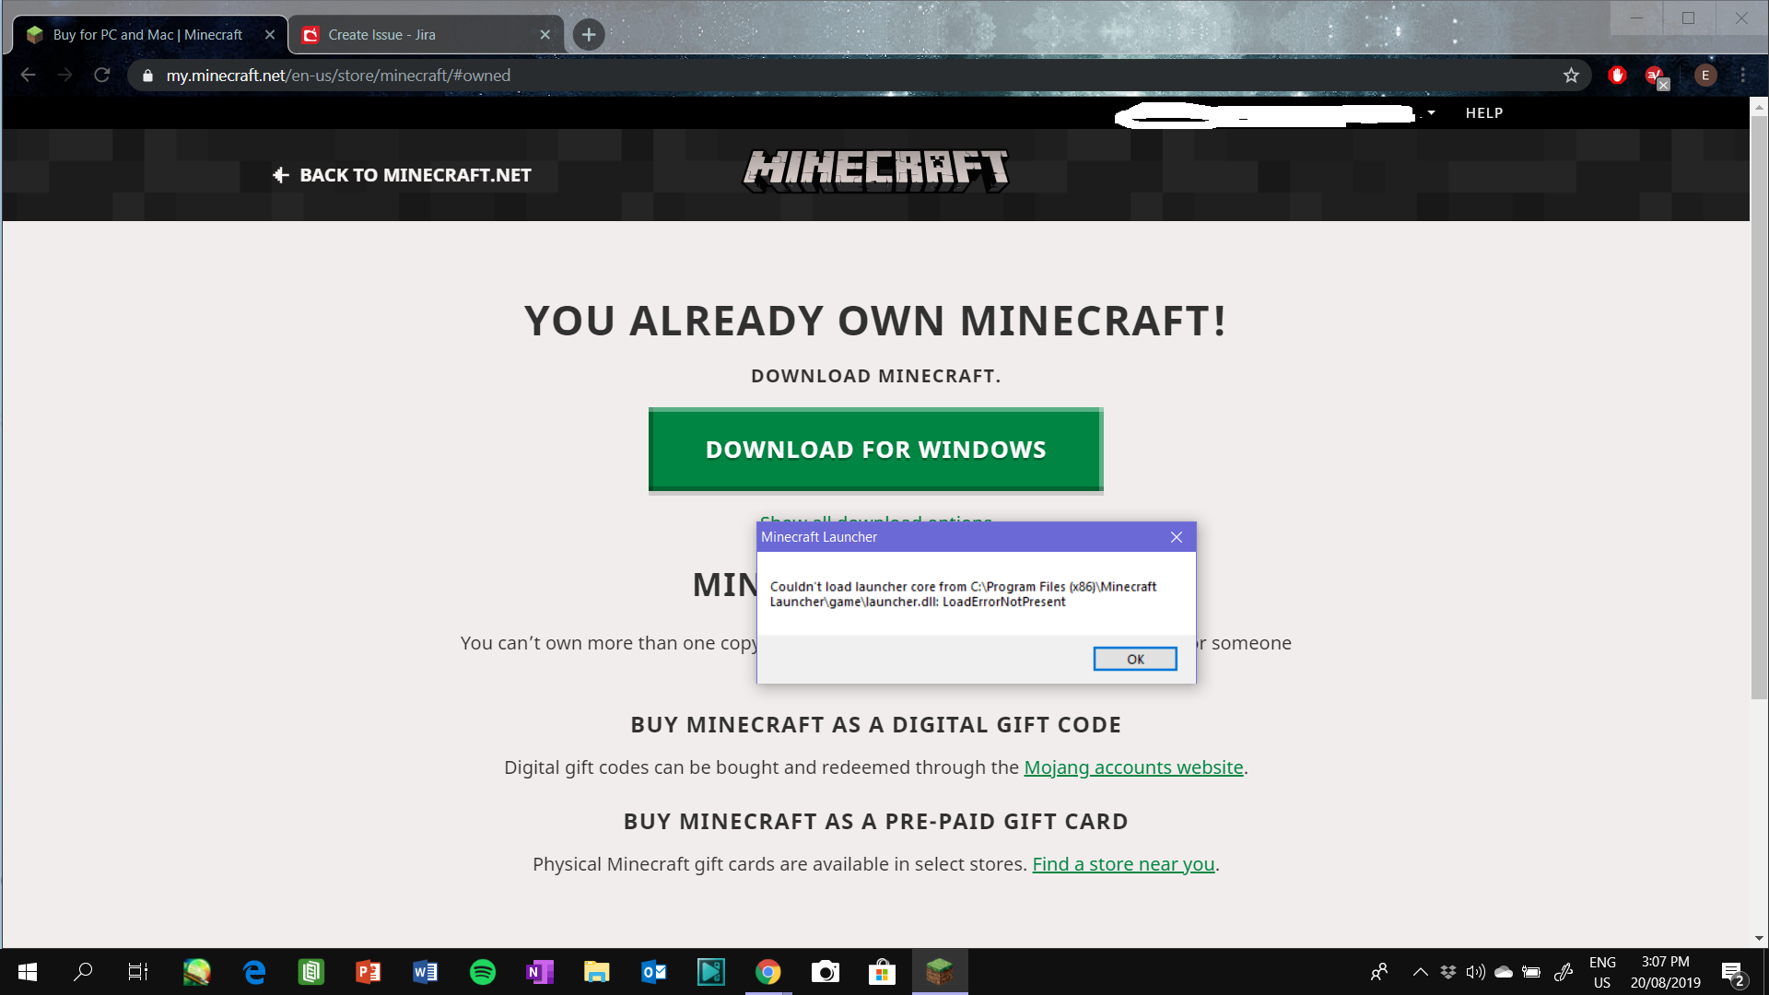This screenshot has width=1769, height=995.
Task: Click the Download for Windows button
Action: [x=875, y=450]
